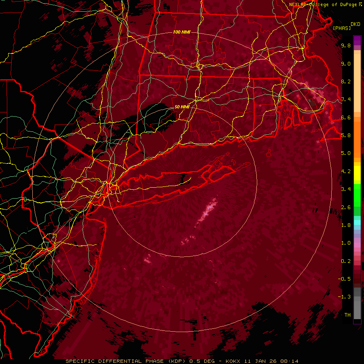Click the 100 NMI range ring label
Image resolution: width=364 pixels, height=364 pixels.
coord(182,32)
